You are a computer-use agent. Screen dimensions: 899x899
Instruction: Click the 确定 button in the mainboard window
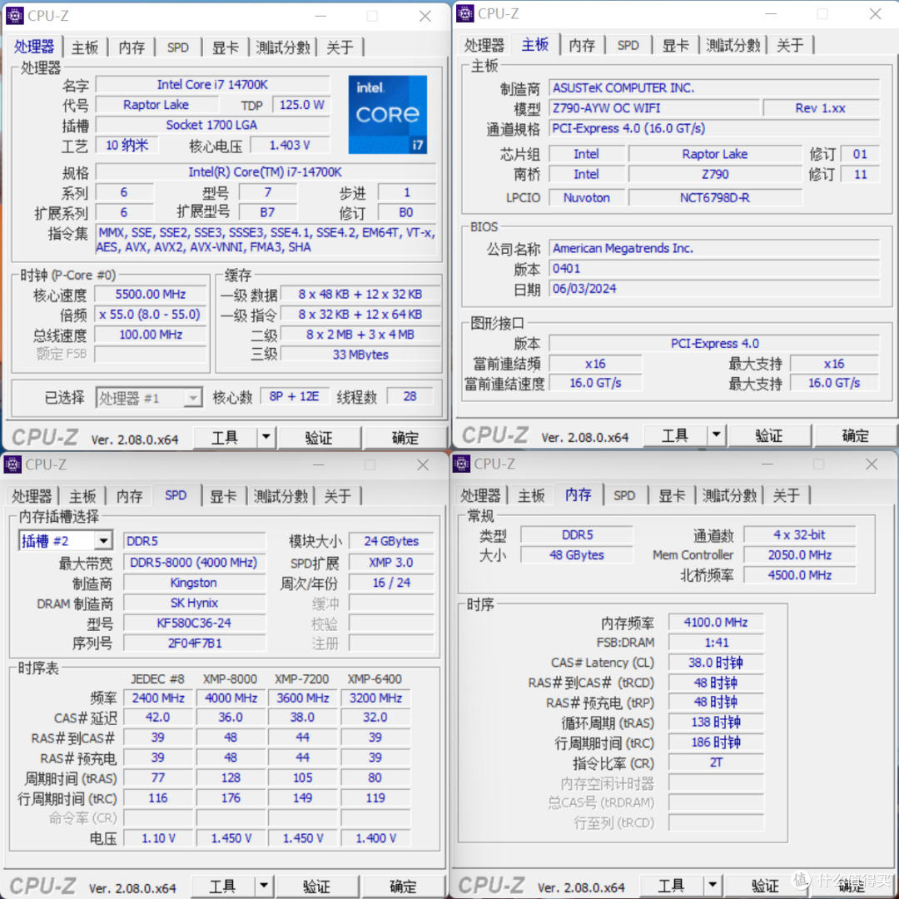point(856,435)
